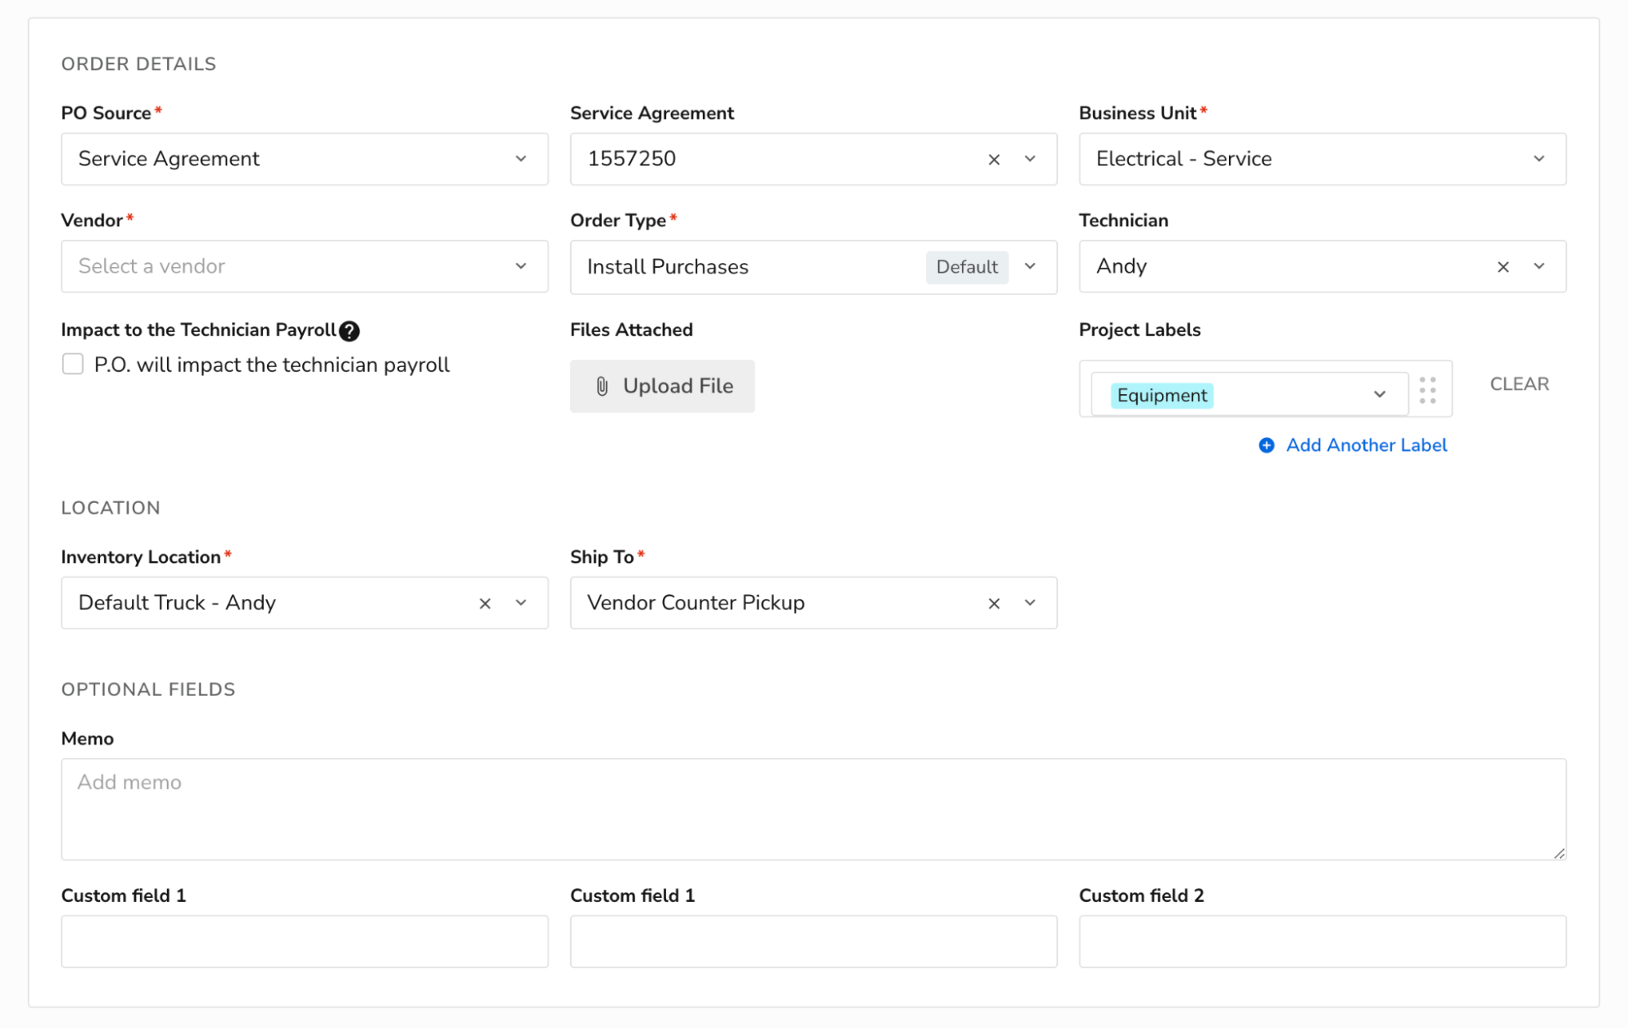Click the Add Another Label link
The height and width of the screenshot is (1029, 1628).
tap(1366, 445)
